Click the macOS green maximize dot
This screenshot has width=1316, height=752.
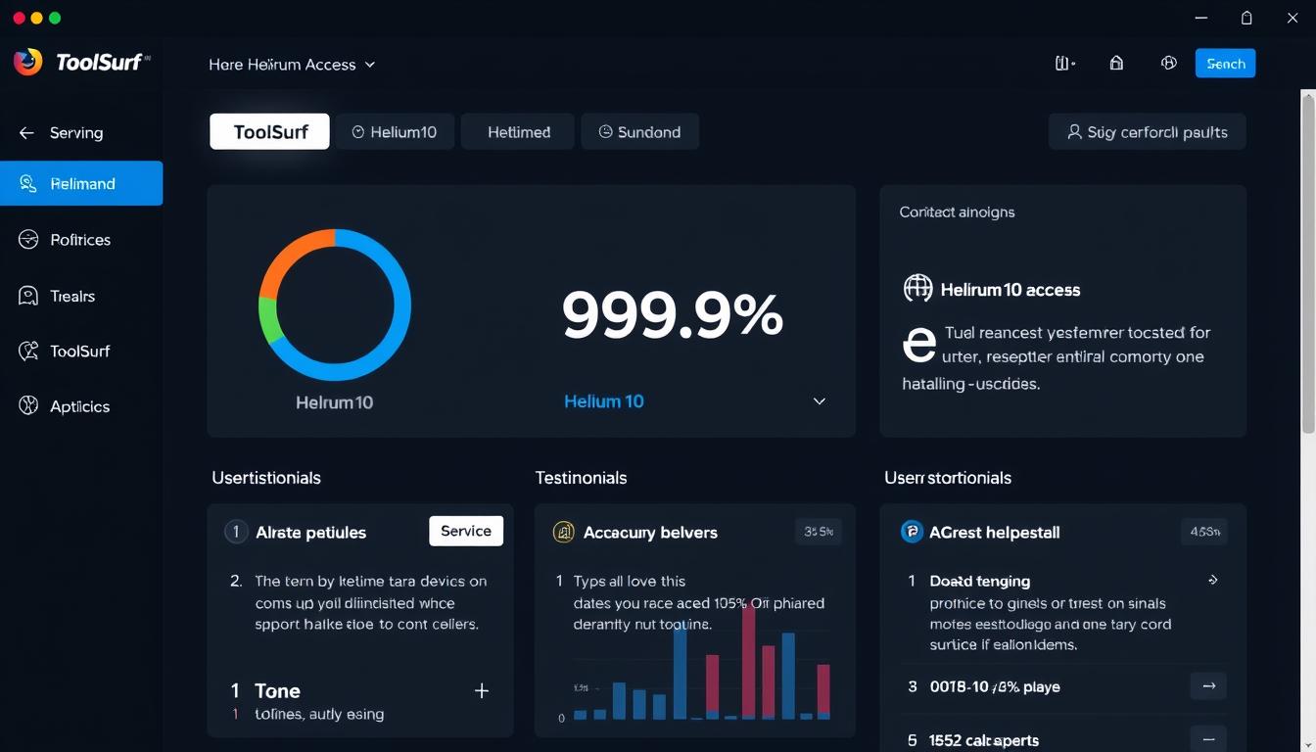[55, 18]
